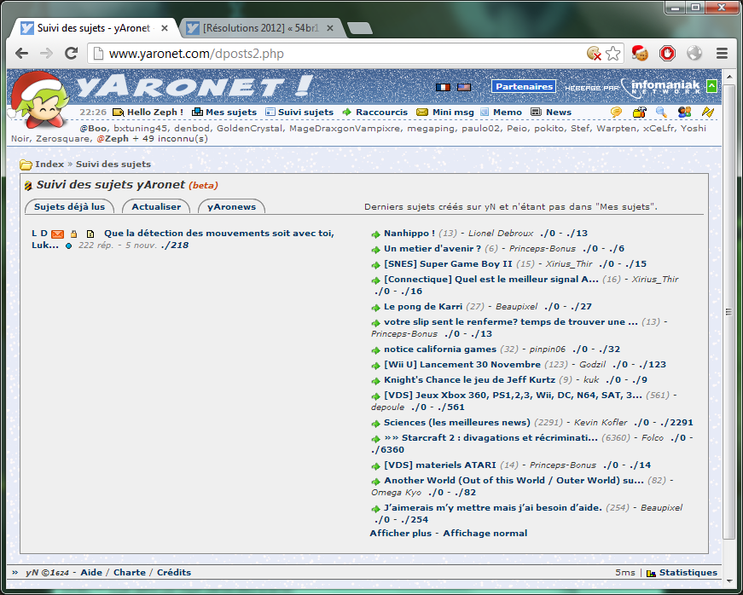The height and width of the screenshot is (595, 743).
Task: Bookmark the page with the star icon
Action: coord(613,54)
